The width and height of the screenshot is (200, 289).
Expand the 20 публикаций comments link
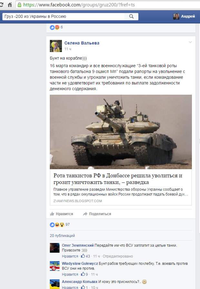coord(62,236)
